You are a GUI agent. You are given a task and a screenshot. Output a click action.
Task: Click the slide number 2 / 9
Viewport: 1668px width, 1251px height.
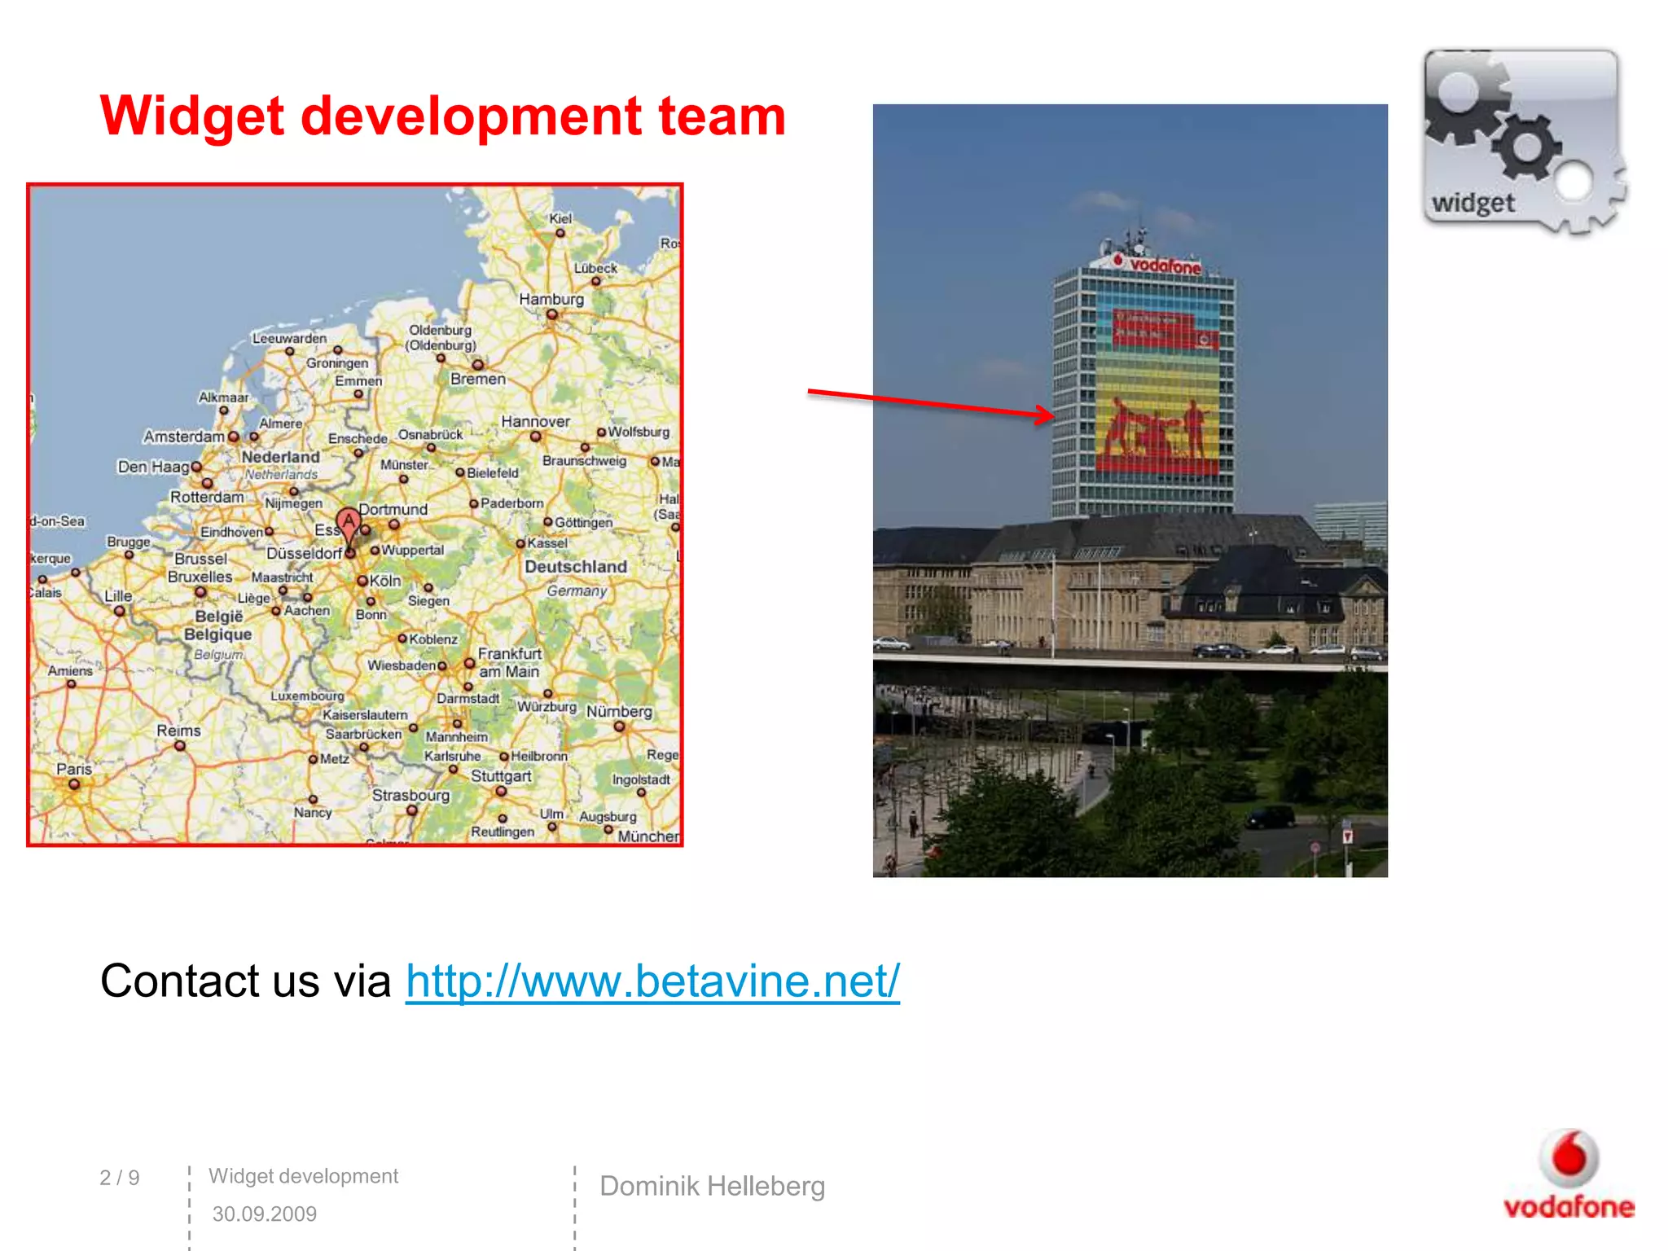pyautogui.click(x=120, y=1178)
